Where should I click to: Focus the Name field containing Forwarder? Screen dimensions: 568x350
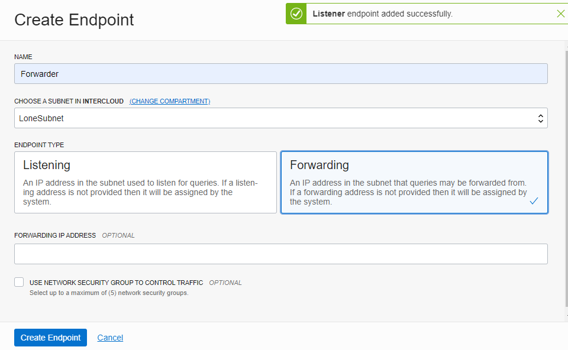coord(280,74)
